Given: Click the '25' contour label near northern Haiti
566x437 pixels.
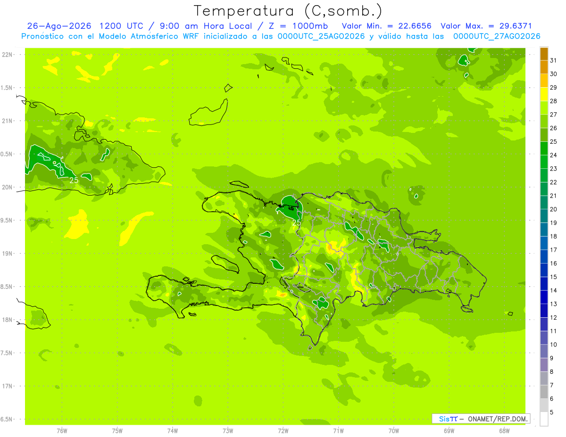Looking at the screenshot, I should 297,223.
